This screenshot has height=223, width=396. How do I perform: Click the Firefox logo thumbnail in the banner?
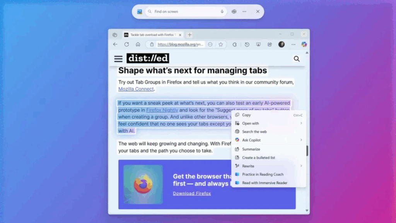click(x=143, y=185)
